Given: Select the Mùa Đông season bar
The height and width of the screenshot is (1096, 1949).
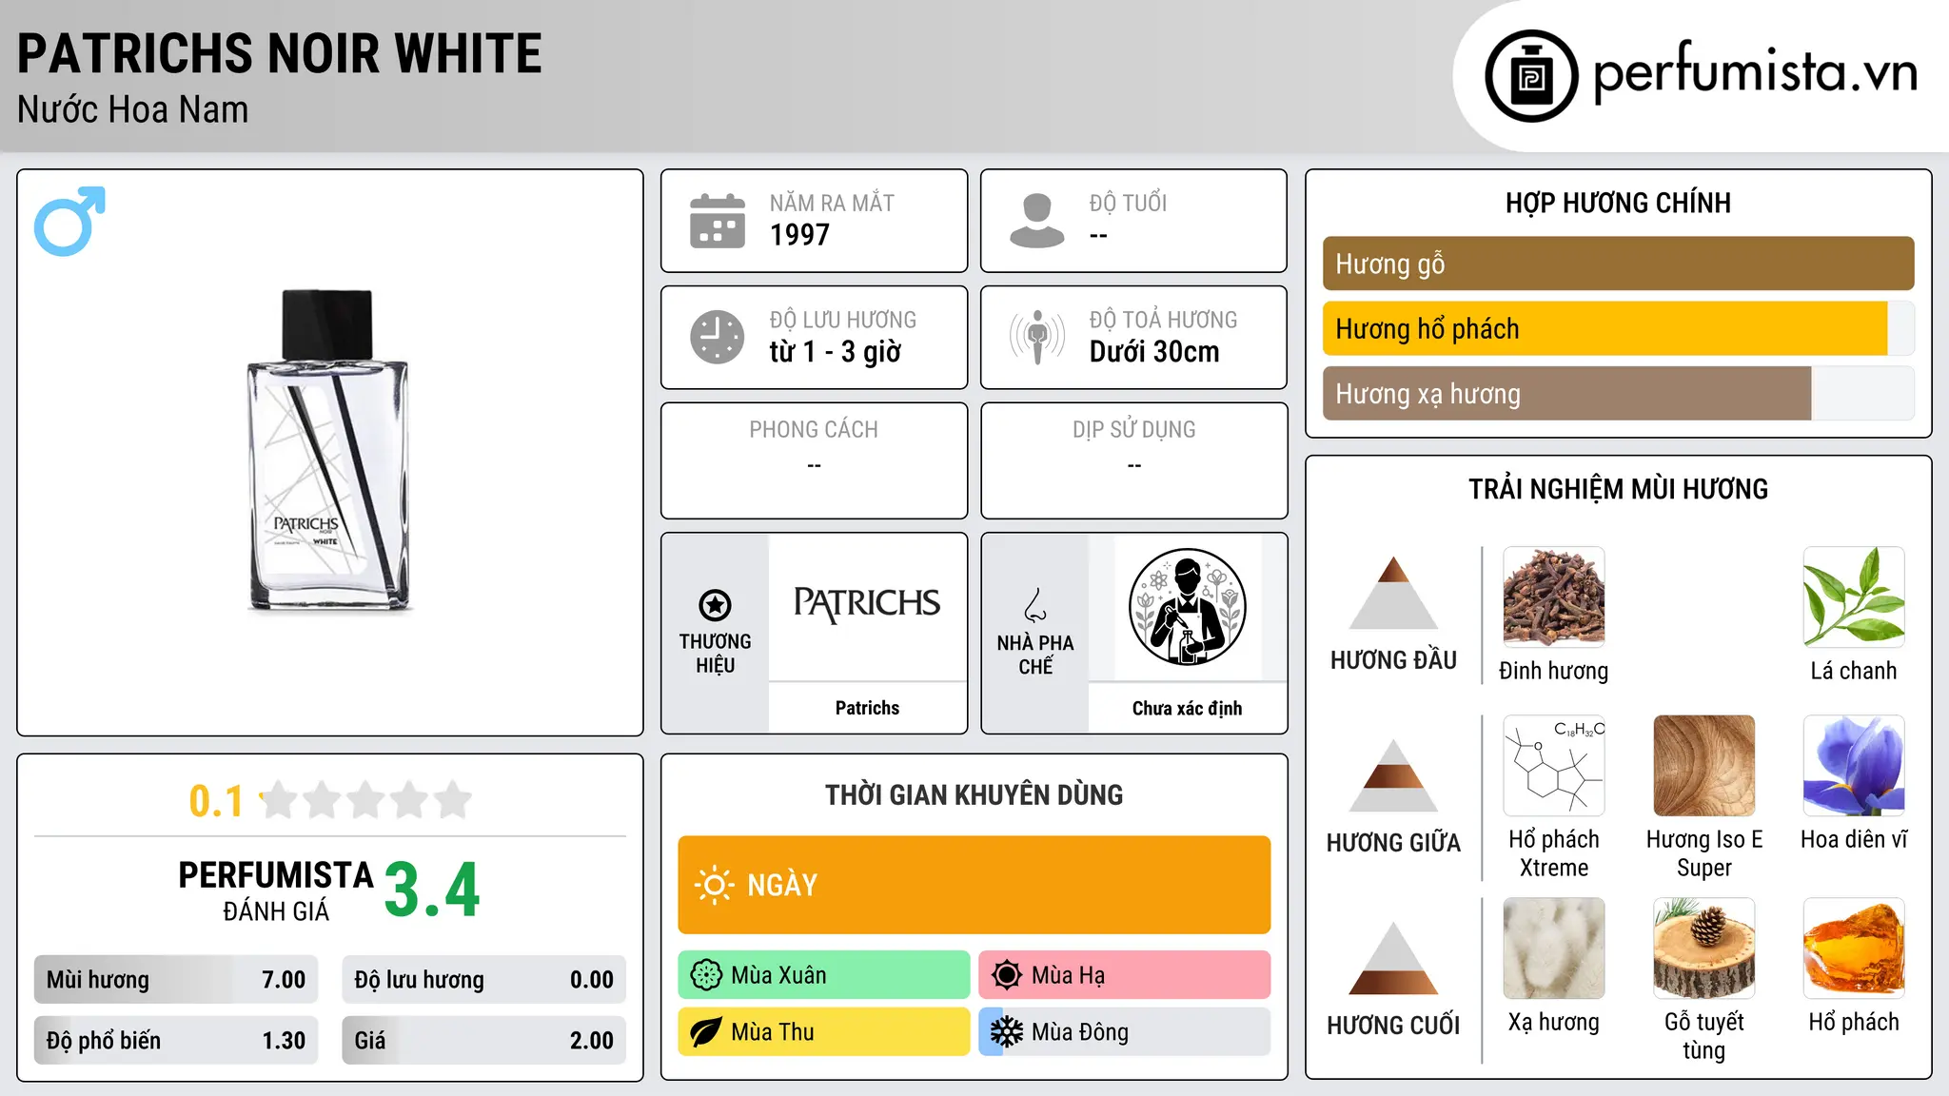Looking at the screenshot, I should (1124, 1032).
